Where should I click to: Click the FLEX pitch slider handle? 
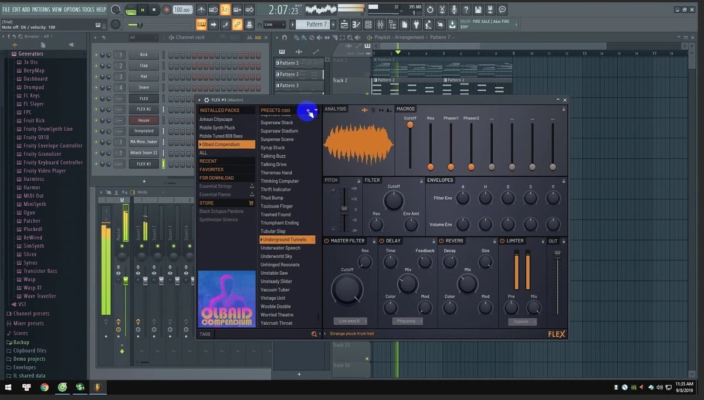tap(344, 210)
